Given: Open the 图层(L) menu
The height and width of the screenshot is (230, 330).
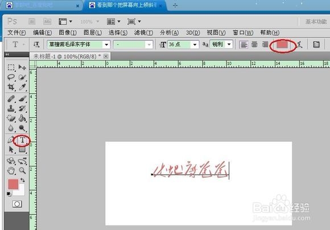Looking at the screenshot, I should (x=93, y=32).
